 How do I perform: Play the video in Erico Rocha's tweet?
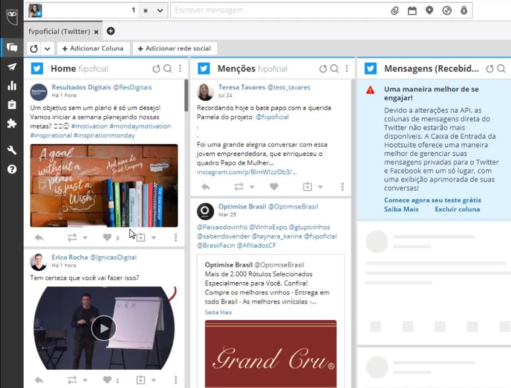pos(104,328)
